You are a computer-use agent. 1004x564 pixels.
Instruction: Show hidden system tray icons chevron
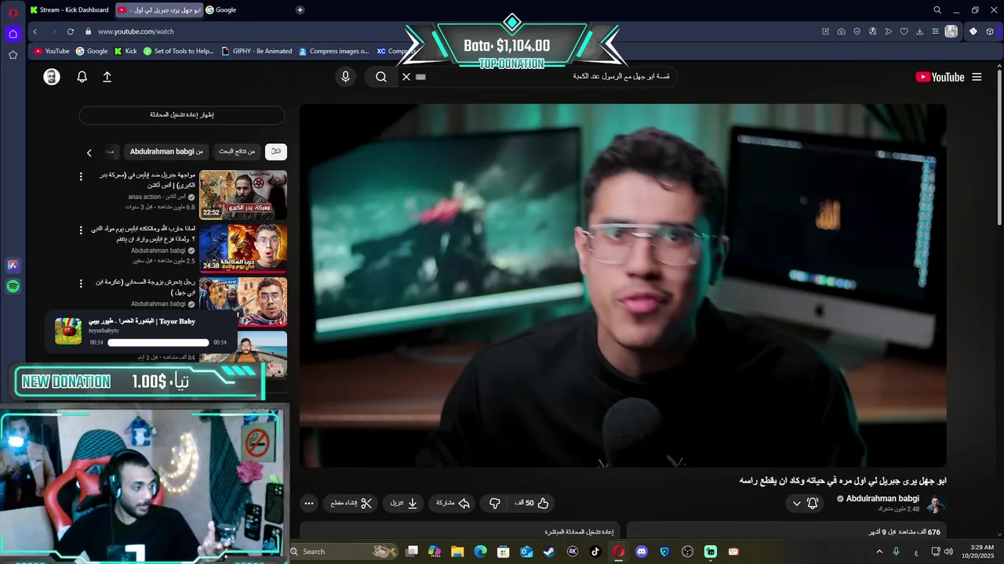pyautogui.click(x=878, y=551)
